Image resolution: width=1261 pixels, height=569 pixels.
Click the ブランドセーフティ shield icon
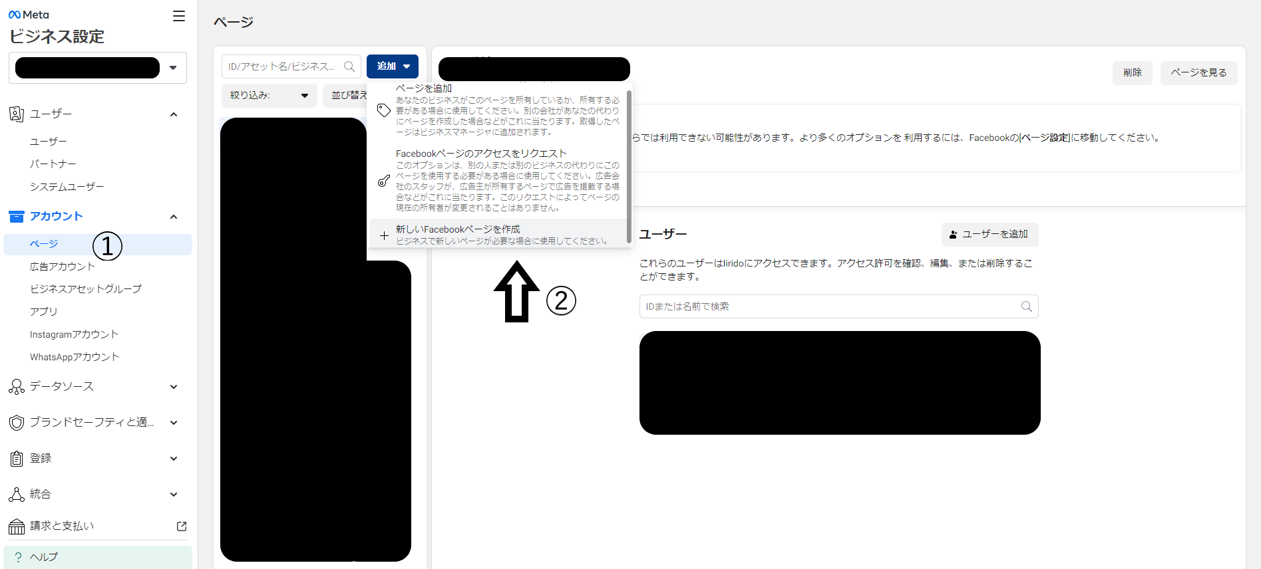(17, 423)
